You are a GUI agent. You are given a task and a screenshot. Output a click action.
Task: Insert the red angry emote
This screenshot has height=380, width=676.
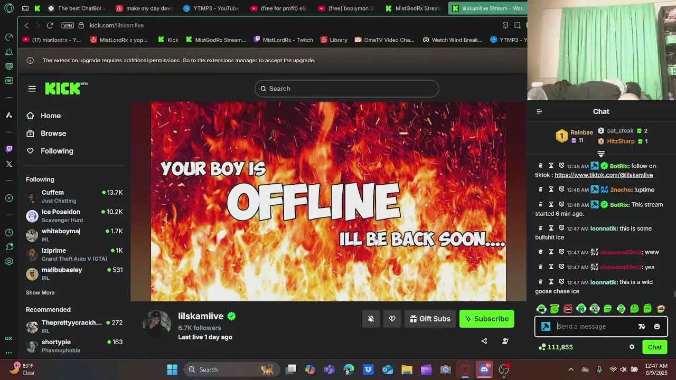click(x=568, y=309)
